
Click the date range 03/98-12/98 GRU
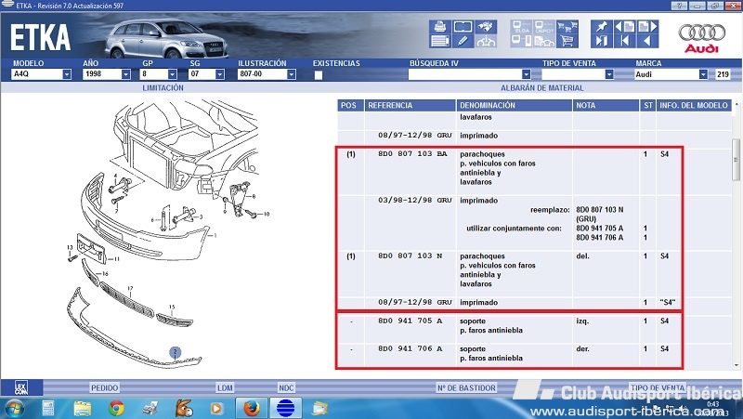pos(415,200)
